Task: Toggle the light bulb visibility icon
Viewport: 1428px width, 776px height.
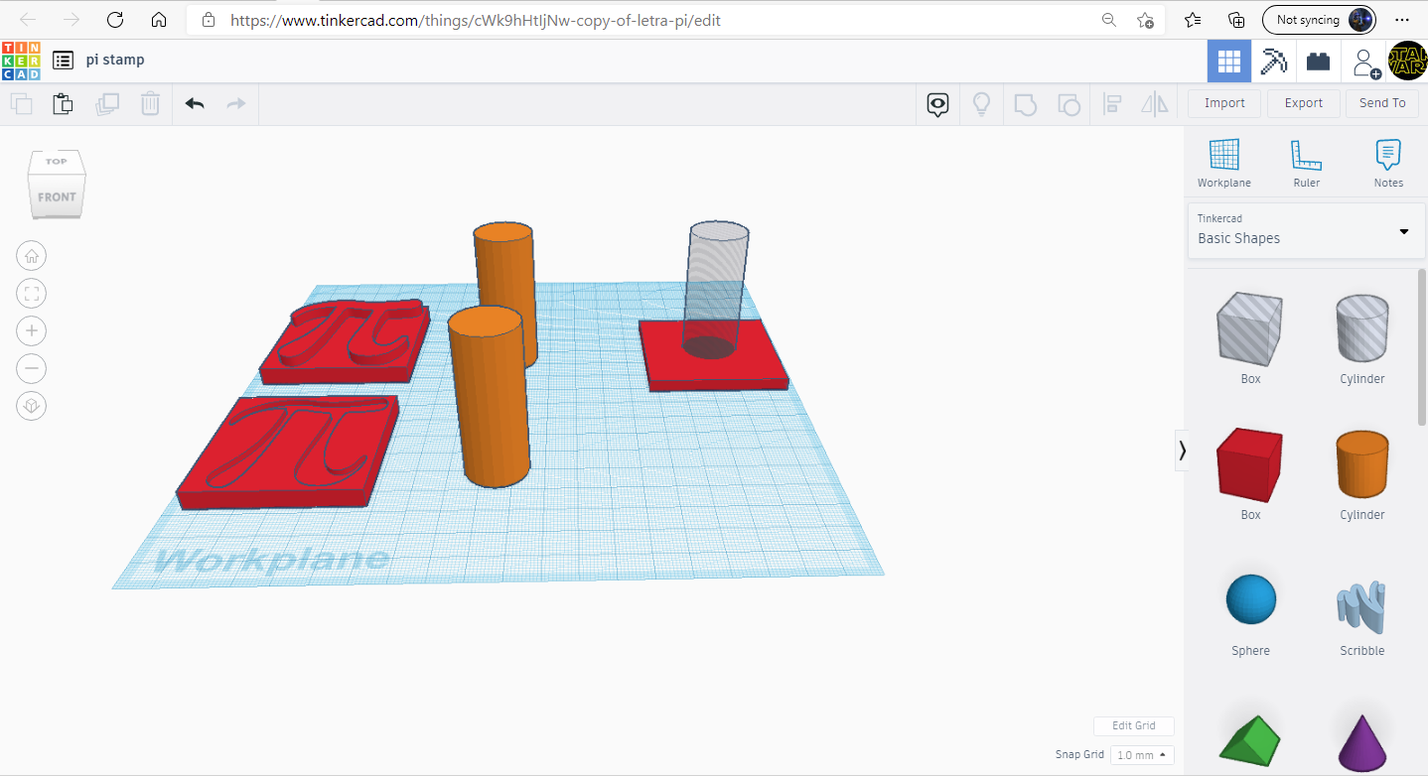Action: coord(981,104)
